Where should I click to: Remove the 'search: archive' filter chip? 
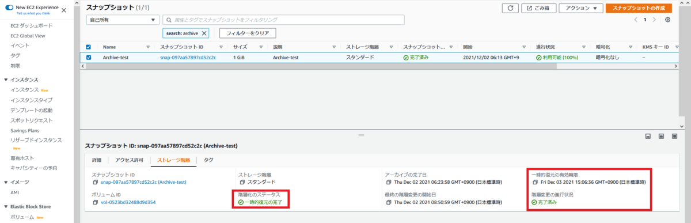(204, 33)
